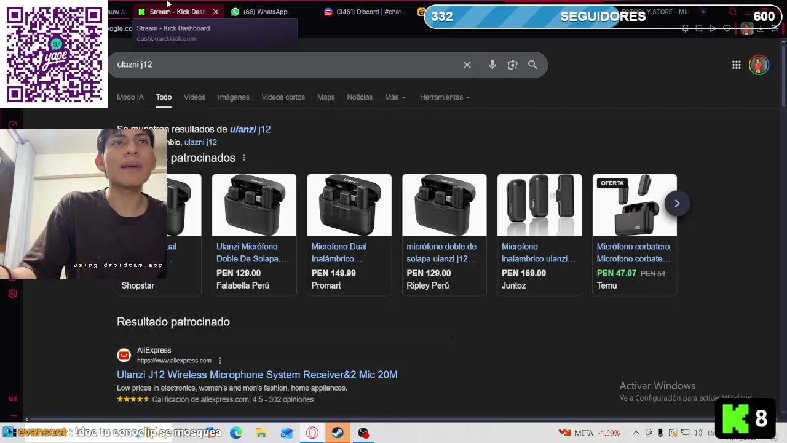Select the Videos cortos search tab
This screenshot has height=443, width=787.
pyautogui.click(x=283, y=97)
